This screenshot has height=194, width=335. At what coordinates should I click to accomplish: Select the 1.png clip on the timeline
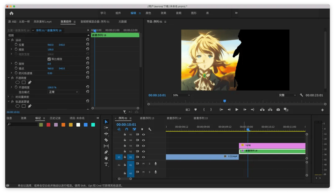[x=272, y=146]
